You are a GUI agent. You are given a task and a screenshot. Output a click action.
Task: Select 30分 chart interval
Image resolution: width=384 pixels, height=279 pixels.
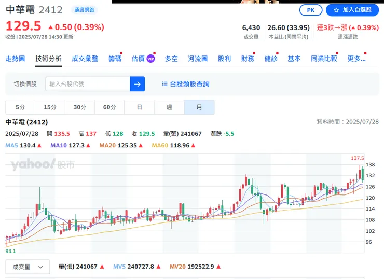(x=80, y=107)
